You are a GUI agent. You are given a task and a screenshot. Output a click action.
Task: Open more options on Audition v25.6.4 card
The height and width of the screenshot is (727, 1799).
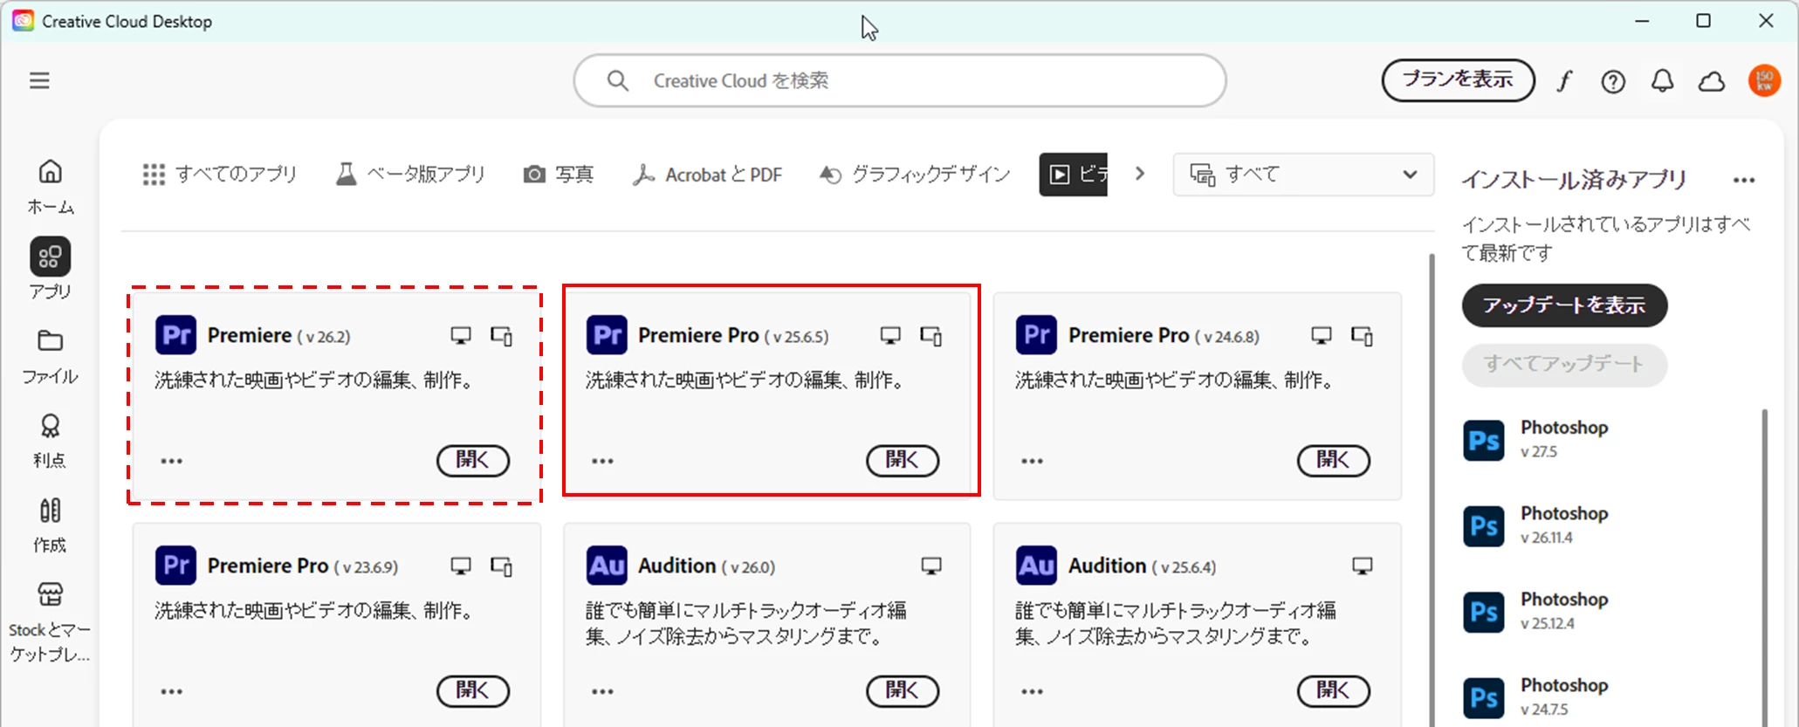[1033, 691]
